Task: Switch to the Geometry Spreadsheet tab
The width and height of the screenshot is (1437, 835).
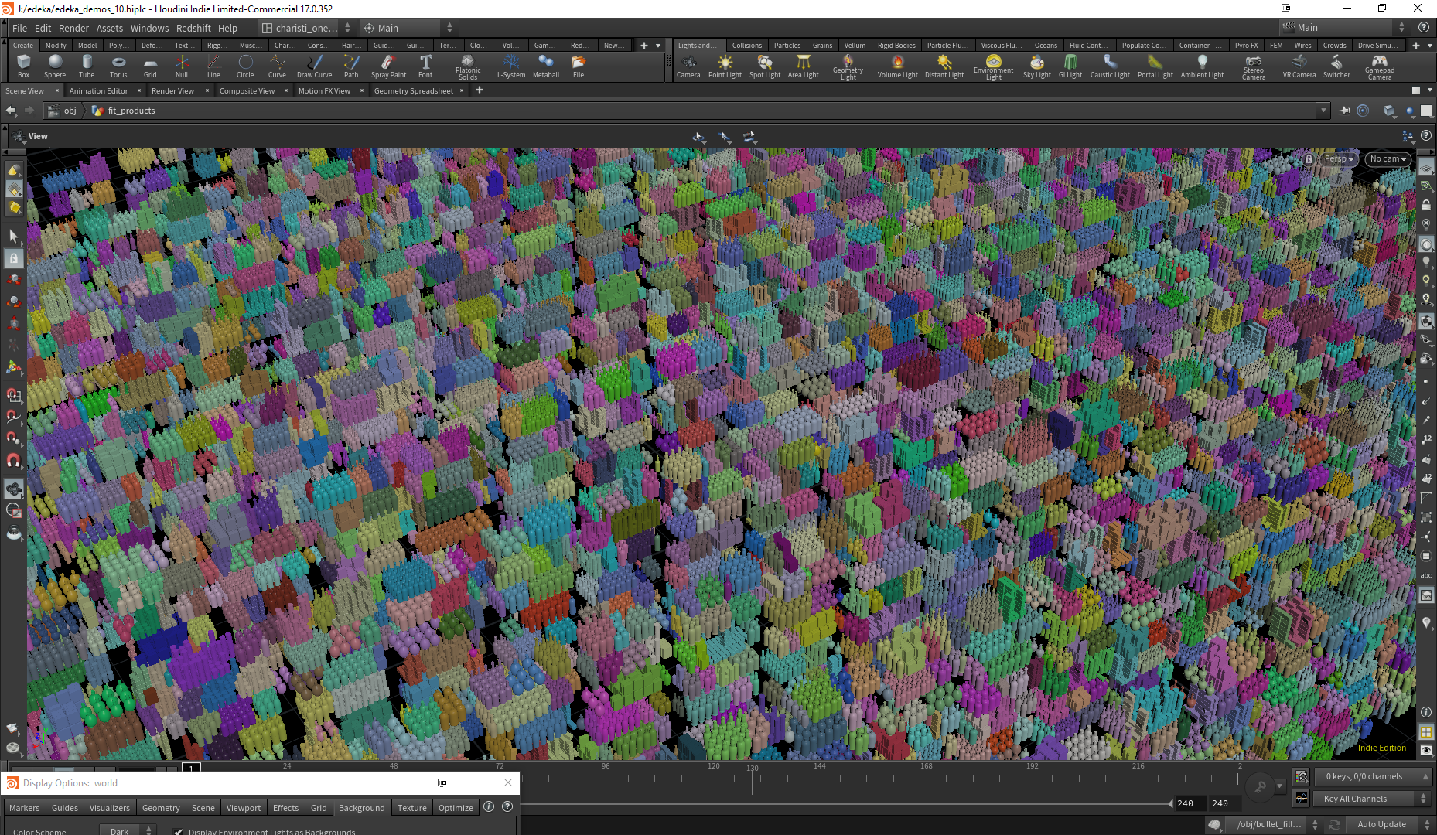Action: [x=414, y=91]
